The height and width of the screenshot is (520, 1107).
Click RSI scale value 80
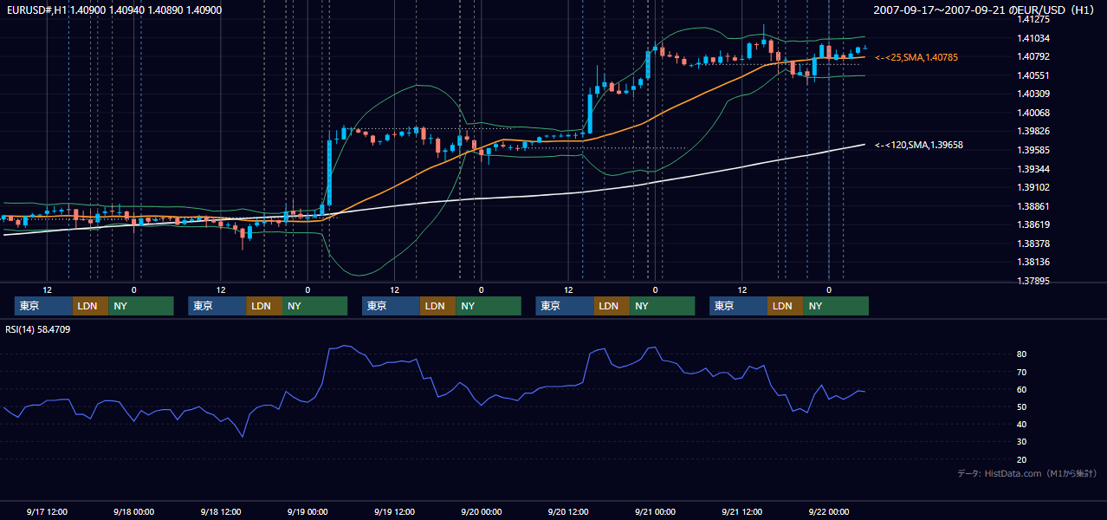pyautogui.click(x=1022, y=354)
